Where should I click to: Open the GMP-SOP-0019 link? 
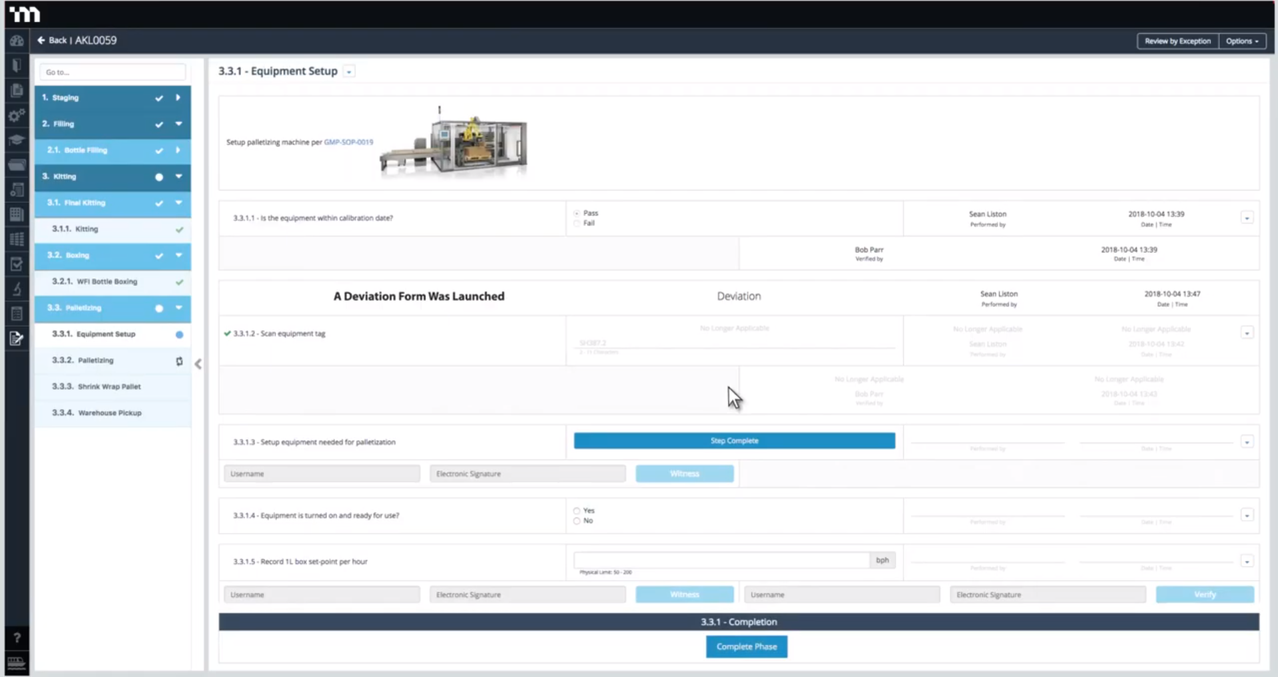tap(350, 142)
